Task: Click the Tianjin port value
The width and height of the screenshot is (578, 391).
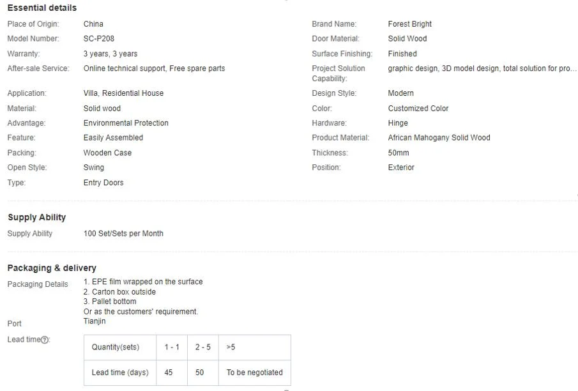Action: (x=95, y=321)
